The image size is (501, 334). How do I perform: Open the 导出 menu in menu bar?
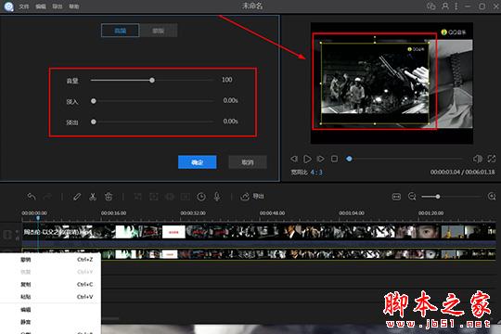[58, 6]
